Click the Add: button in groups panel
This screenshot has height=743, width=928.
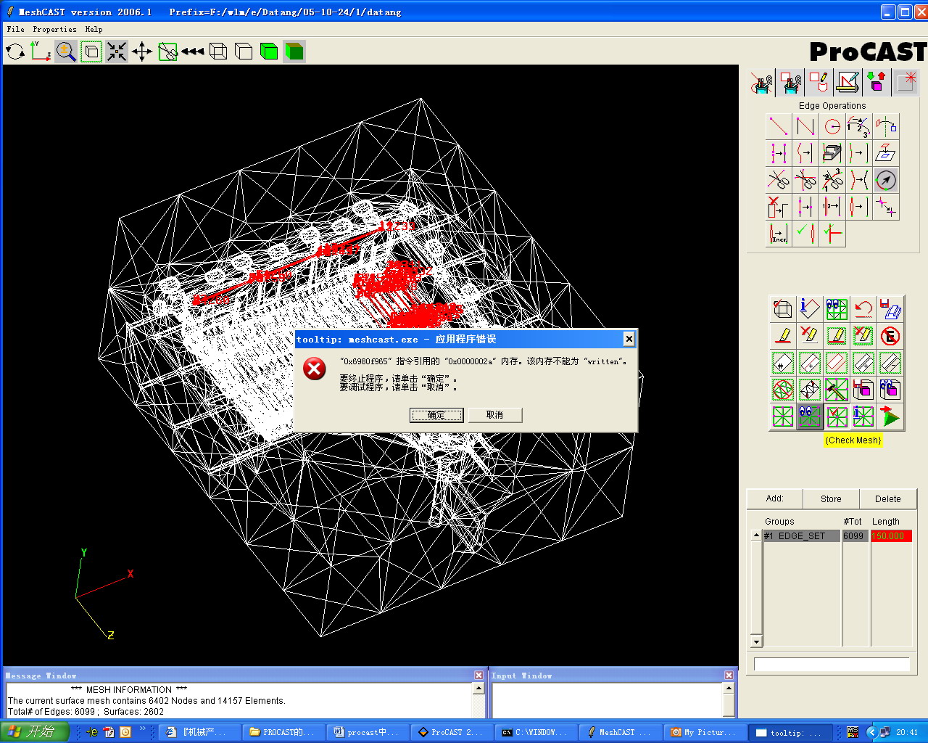(775, 499)
